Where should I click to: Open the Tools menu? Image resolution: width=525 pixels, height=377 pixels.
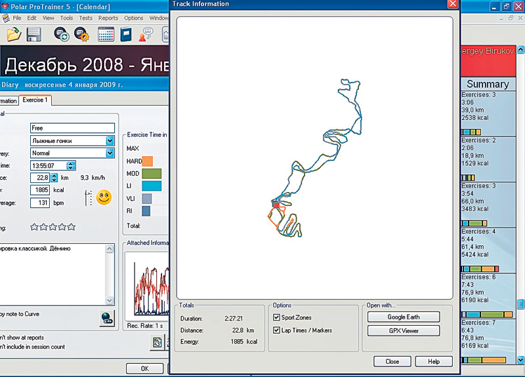[x=66, y=18]
